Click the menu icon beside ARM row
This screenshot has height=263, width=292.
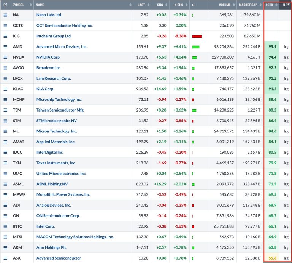point(5,247)
